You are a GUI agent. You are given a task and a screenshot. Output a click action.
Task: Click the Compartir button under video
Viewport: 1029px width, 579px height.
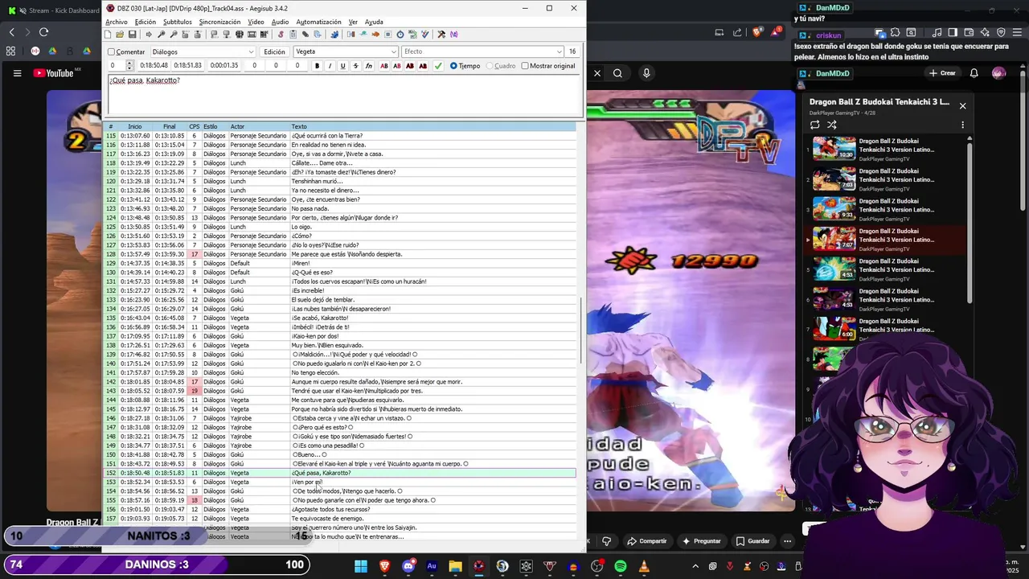pos(646,541)
